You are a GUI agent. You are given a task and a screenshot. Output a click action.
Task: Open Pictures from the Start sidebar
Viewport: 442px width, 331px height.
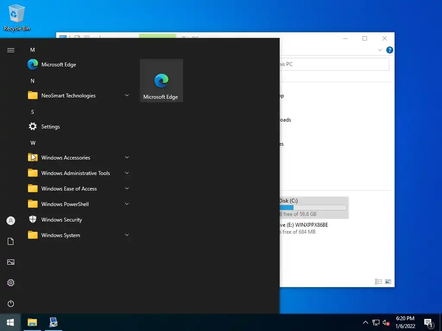[11, 262]
